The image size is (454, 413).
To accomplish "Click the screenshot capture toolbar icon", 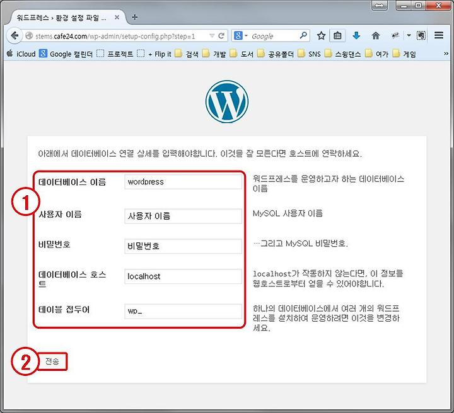I will (x=421, y=35).
